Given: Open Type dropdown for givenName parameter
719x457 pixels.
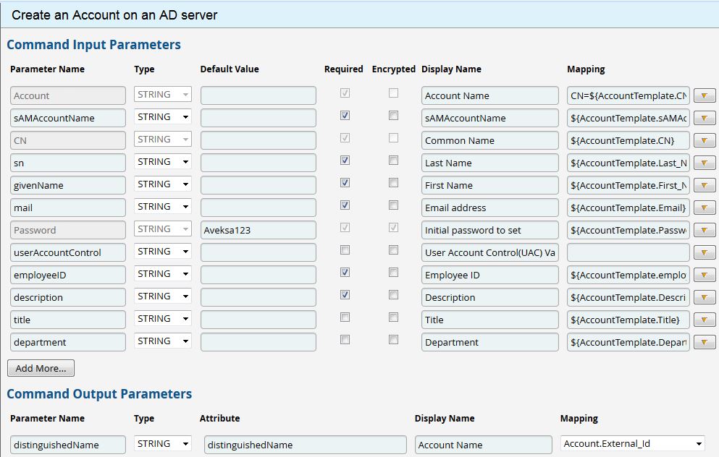Looking at the screenshot, I should click(163, 184).
